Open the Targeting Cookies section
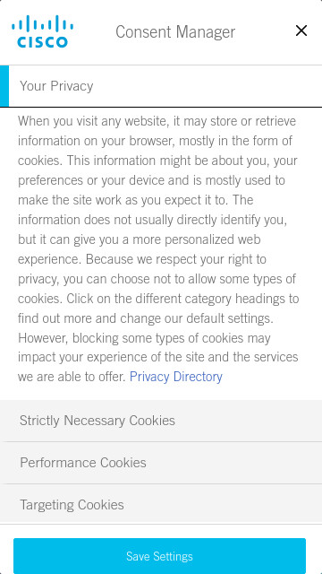The width and height of the screenshot is (322, 574). (161, 504)
